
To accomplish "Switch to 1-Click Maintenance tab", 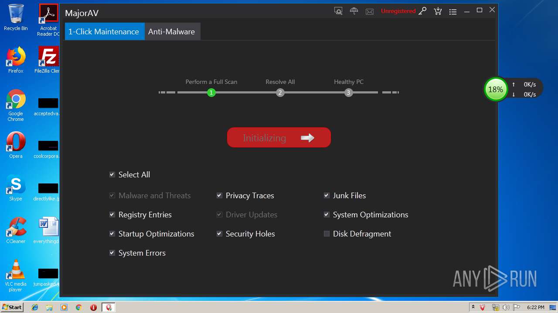I will [105, 31].
